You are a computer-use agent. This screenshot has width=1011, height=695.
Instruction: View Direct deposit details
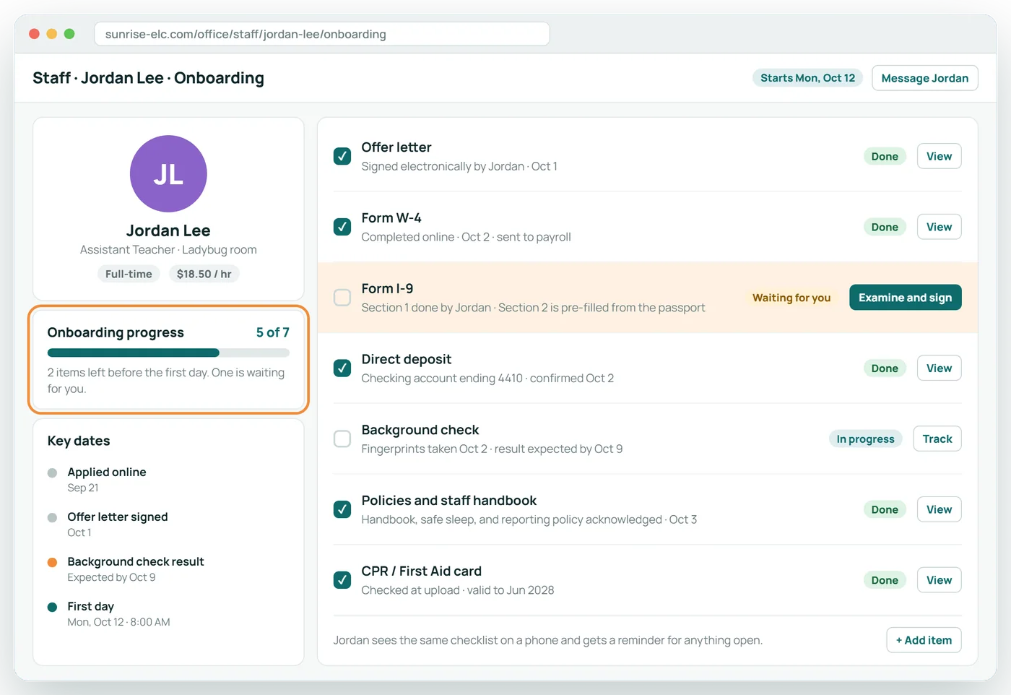pyautogui.click(x=939, y=368)
